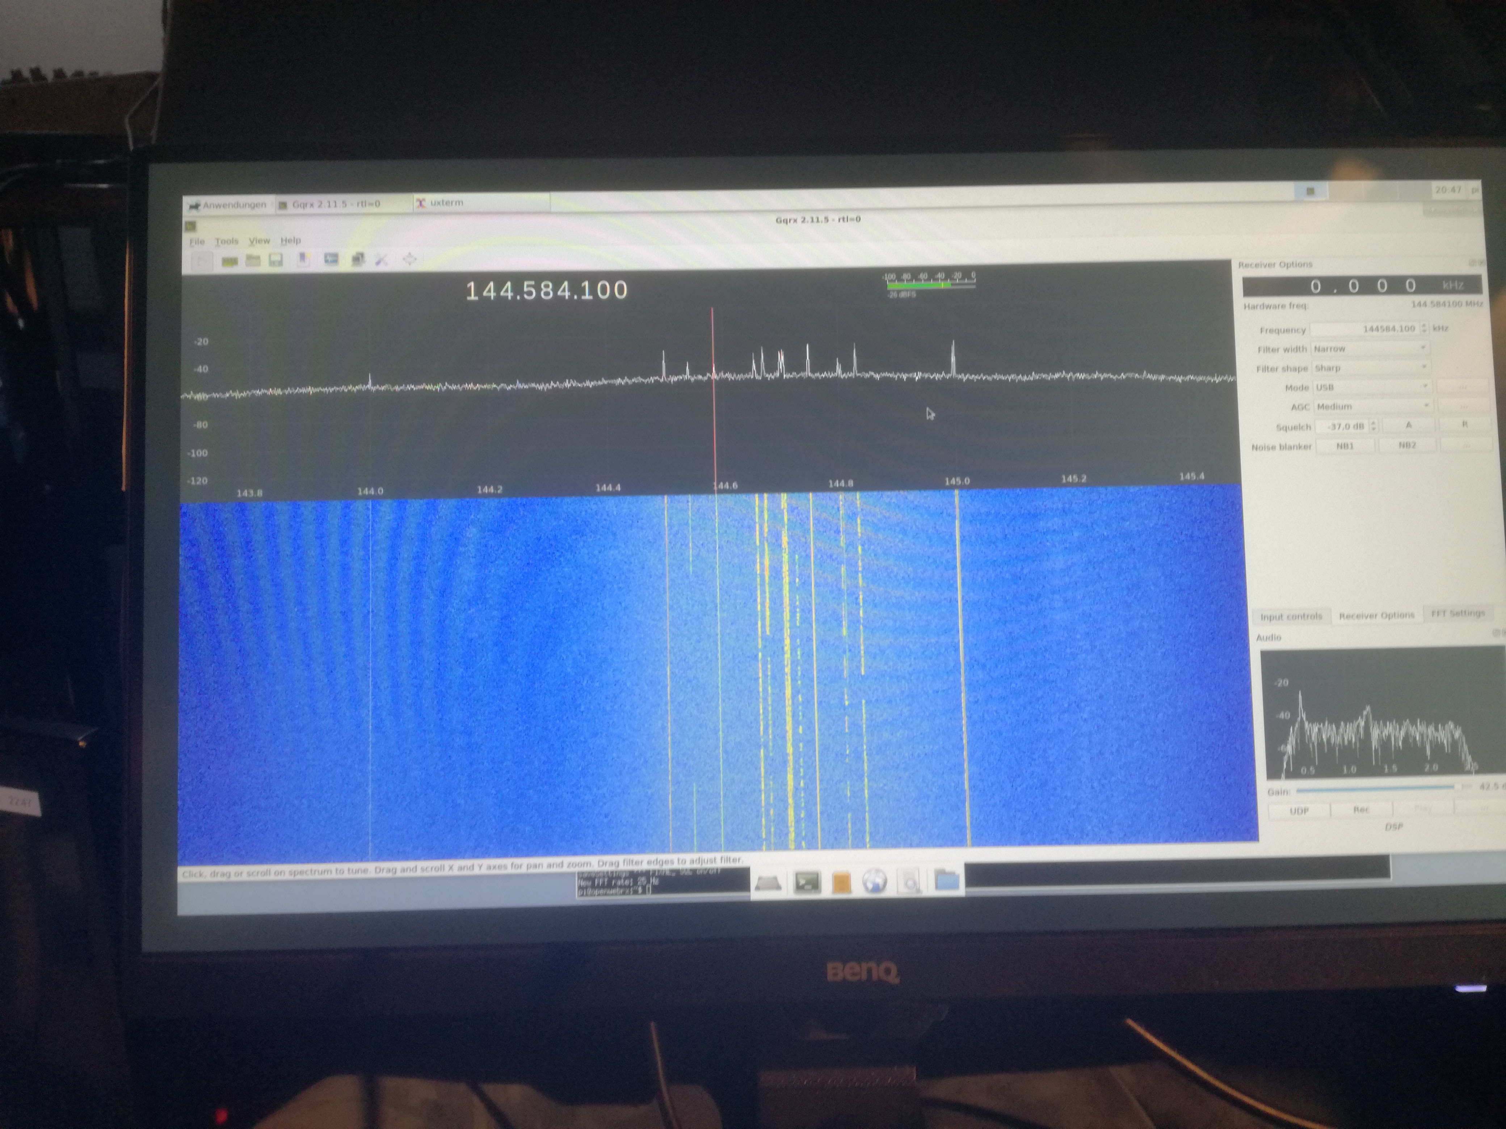1506x1129 pixels.
Task: Open the remote control computers icon
Action: (x=357, y=259)
